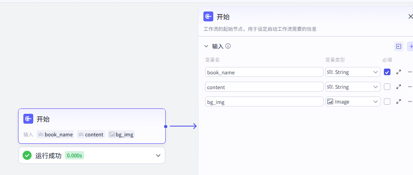The height and width of the screenshot is (175, 413).
Task: Remove the bg_img variable with minus icon
Action: (x=410, y=102)
